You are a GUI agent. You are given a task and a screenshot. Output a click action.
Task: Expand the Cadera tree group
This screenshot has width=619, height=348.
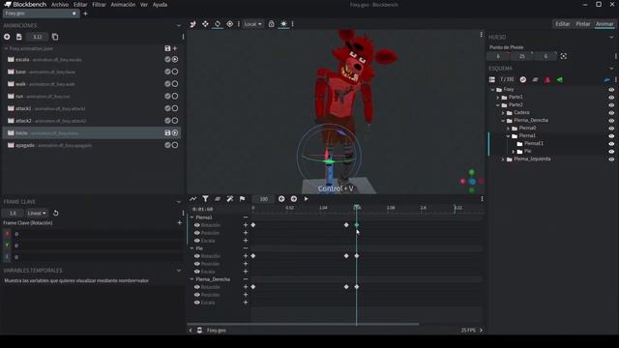(503, 113)
